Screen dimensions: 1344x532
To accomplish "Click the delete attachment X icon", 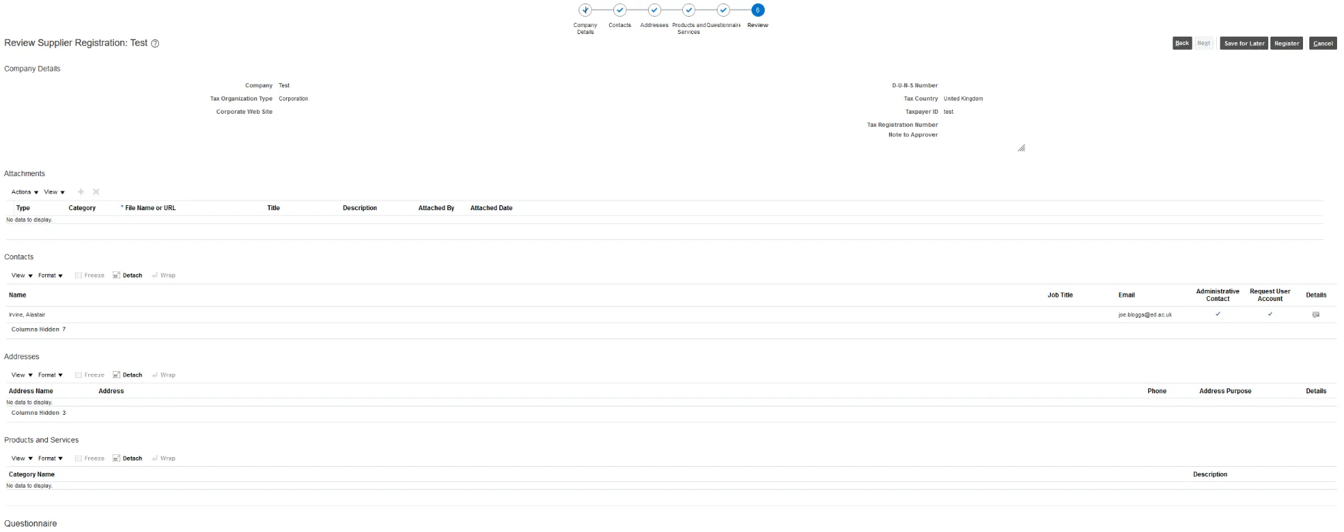I will [96, 192].
